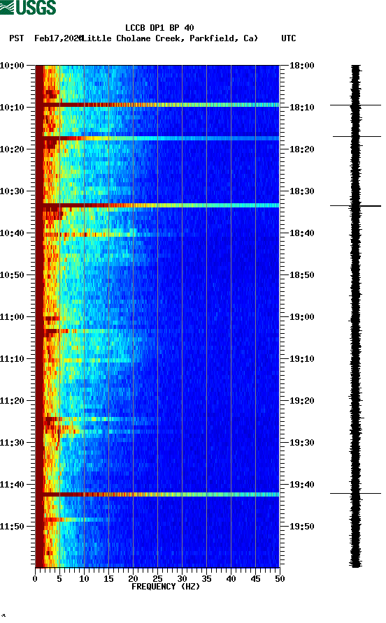Viewport: 386px width, 623px height.
Task: Click the '45' frequency axis tick label
Action: tap(255, 579)
